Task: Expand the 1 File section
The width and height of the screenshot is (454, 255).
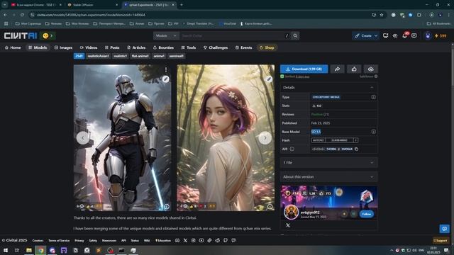Action: point(328,162)
